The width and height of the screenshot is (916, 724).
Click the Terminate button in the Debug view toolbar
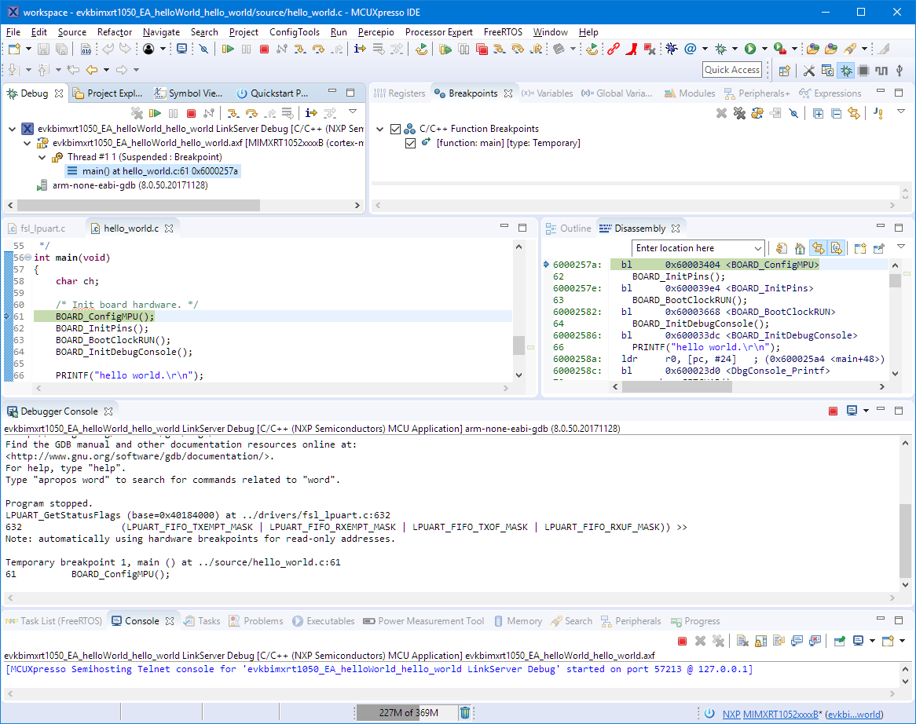(191, 113)
